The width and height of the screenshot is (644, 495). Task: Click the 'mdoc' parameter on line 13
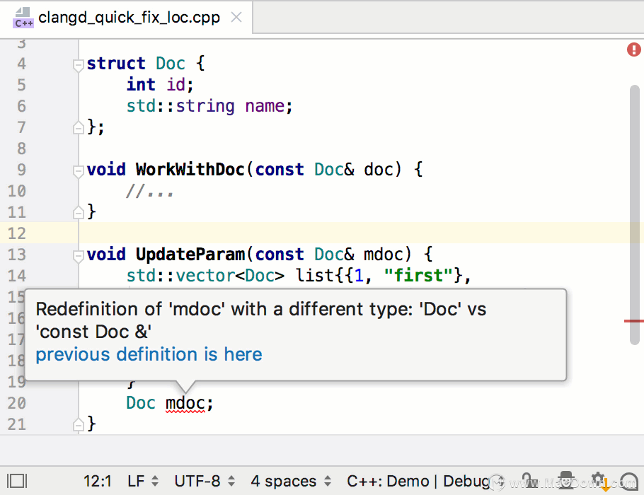384,255
